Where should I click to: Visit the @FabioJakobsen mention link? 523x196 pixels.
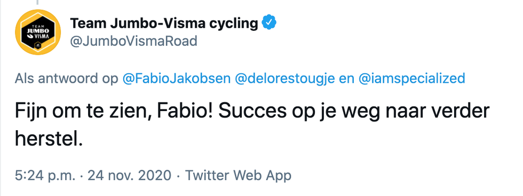[177, 79]
